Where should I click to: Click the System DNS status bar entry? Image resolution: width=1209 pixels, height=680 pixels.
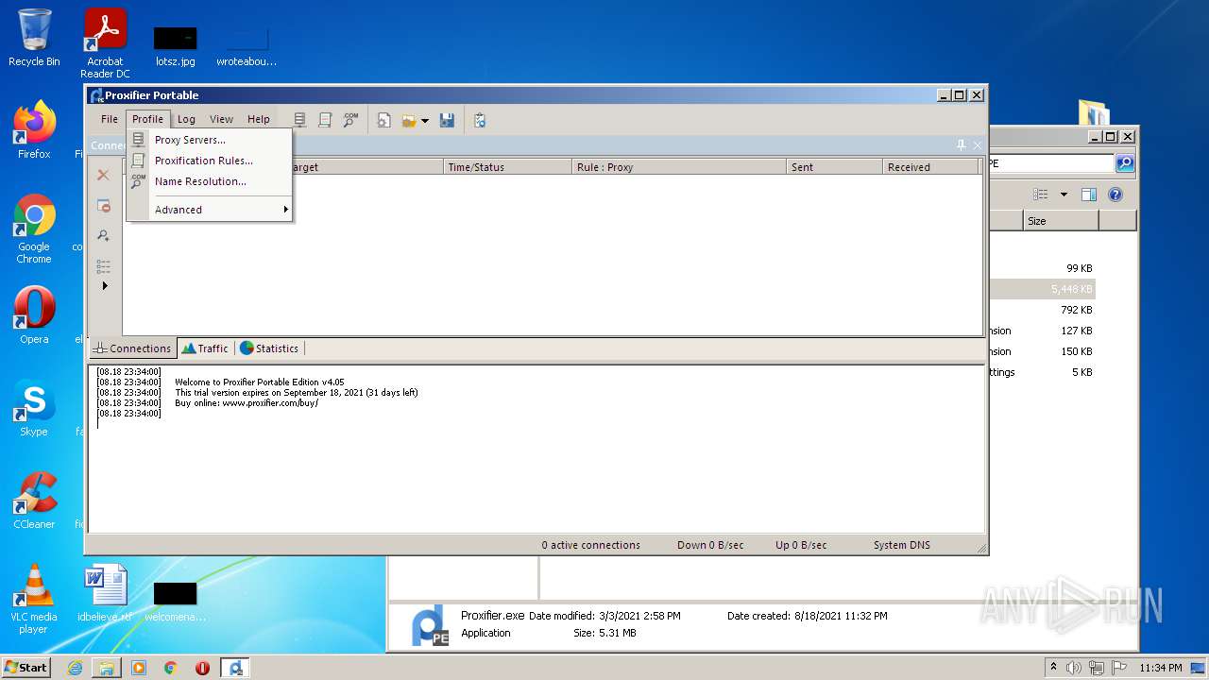click(x=902, y=545)
